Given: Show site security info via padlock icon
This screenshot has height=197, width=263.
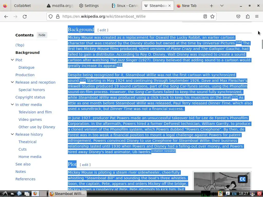Looking at the screenshot, I should [x=58, y=16].
